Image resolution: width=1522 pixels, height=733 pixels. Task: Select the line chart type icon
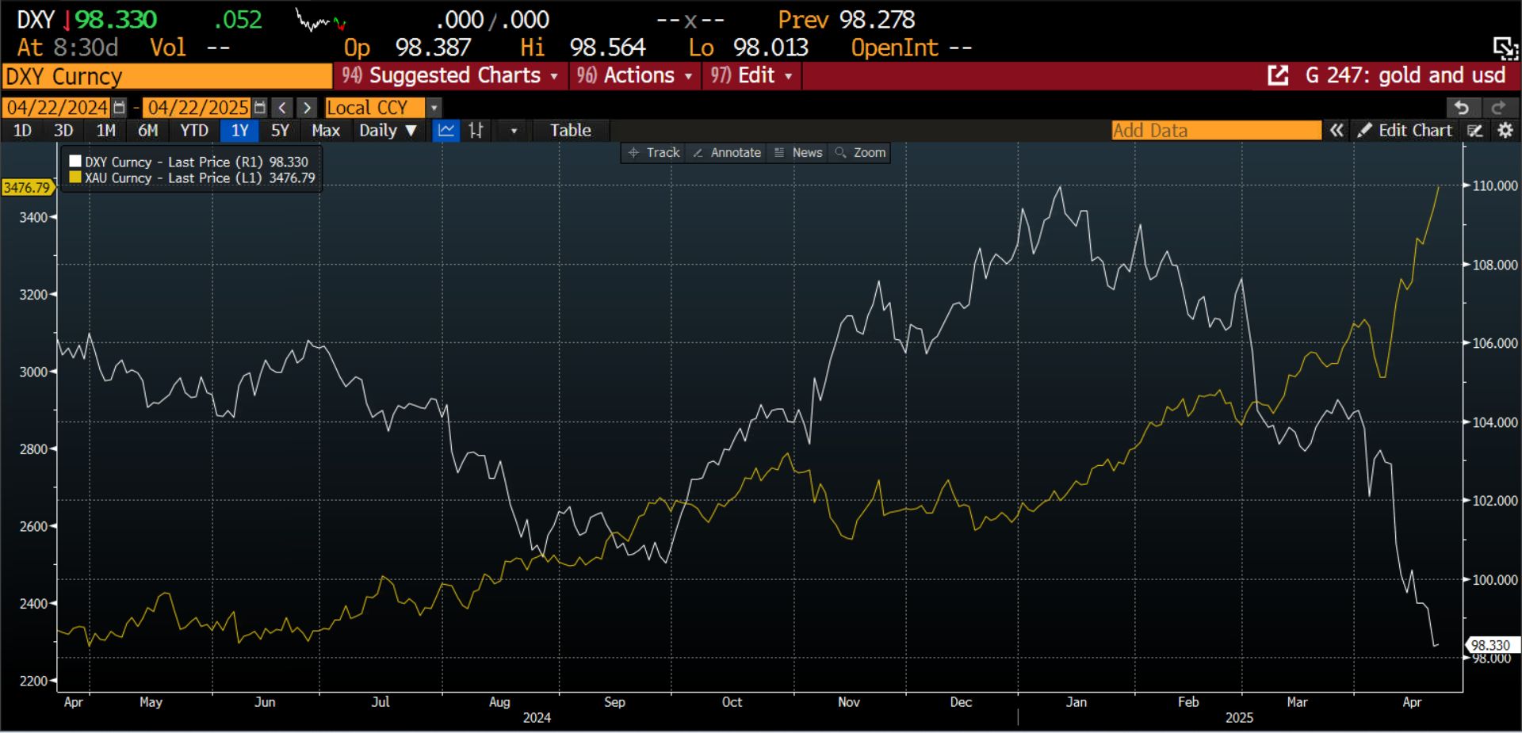click(446, 131)
